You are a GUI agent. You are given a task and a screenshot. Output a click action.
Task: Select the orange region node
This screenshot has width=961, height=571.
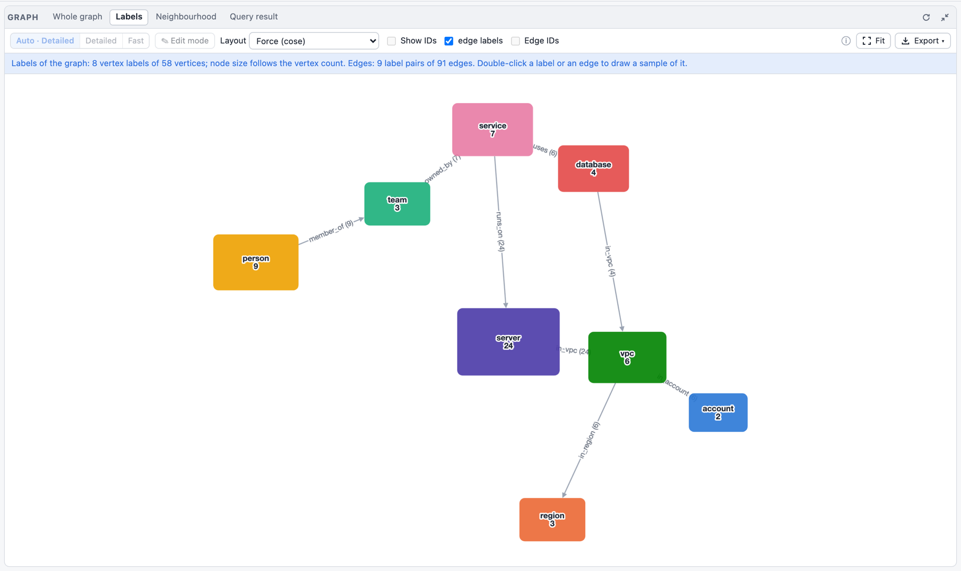tap(552, 520)
